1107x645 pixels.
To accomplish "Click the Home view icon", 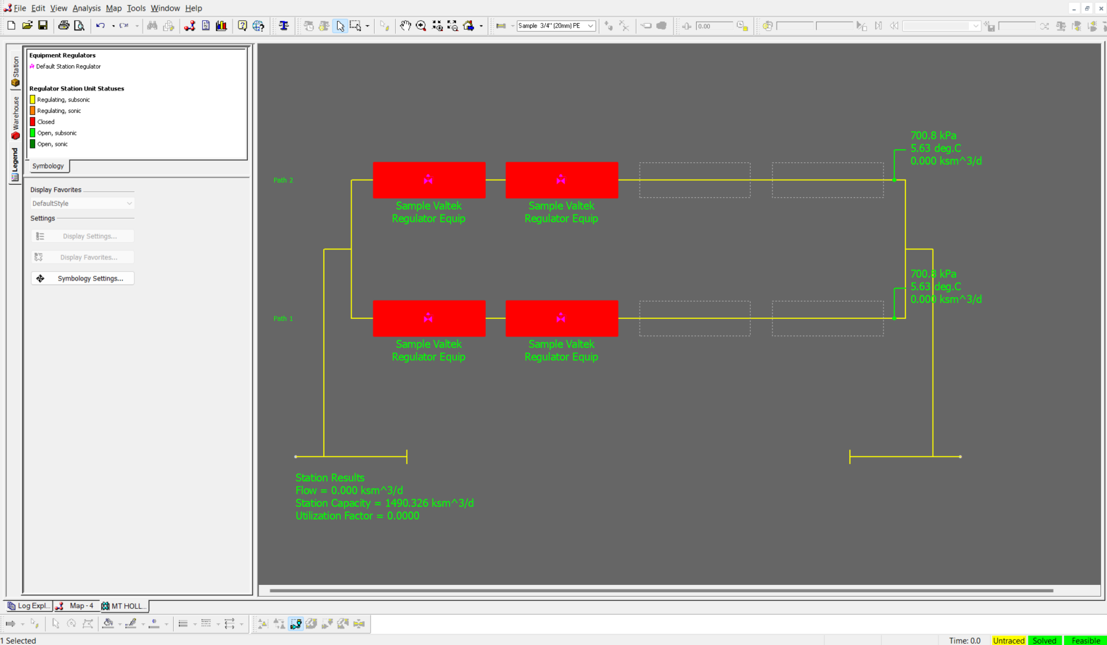I will pos(469,26).
